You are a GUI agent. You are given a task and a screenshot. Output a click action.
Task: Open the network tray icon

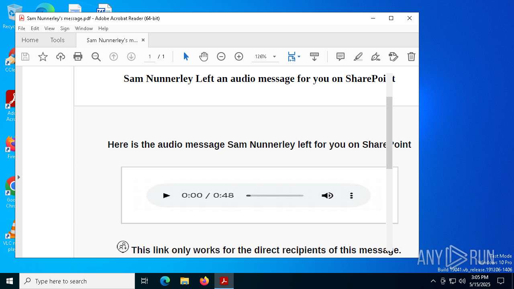click(x=453, y=281)
